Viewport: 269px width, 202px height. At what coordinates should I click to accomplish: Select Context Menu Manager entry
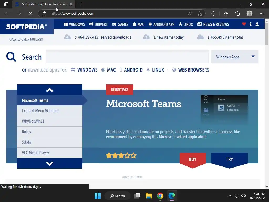click(50, 111)
